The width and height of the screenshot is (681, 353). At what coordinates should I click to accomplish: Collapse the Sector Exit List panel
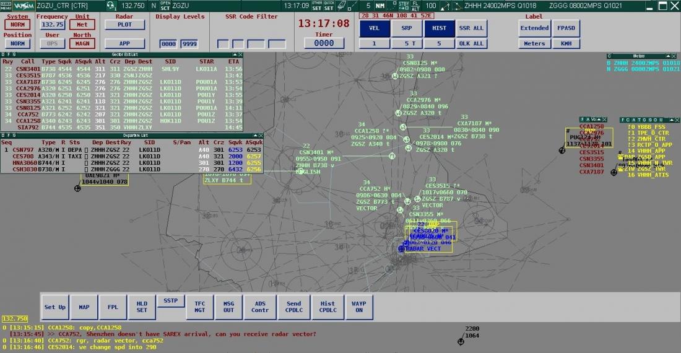pyautogui.click(x=235, y=54)
